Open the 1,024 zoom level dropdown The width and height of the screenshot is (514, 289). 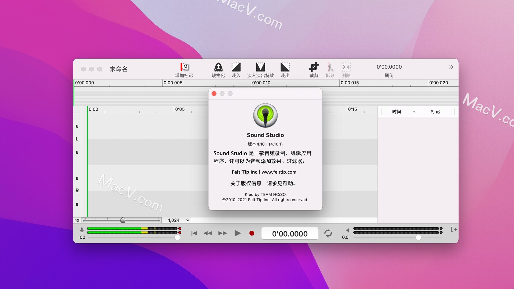click(x=178, y=220)
